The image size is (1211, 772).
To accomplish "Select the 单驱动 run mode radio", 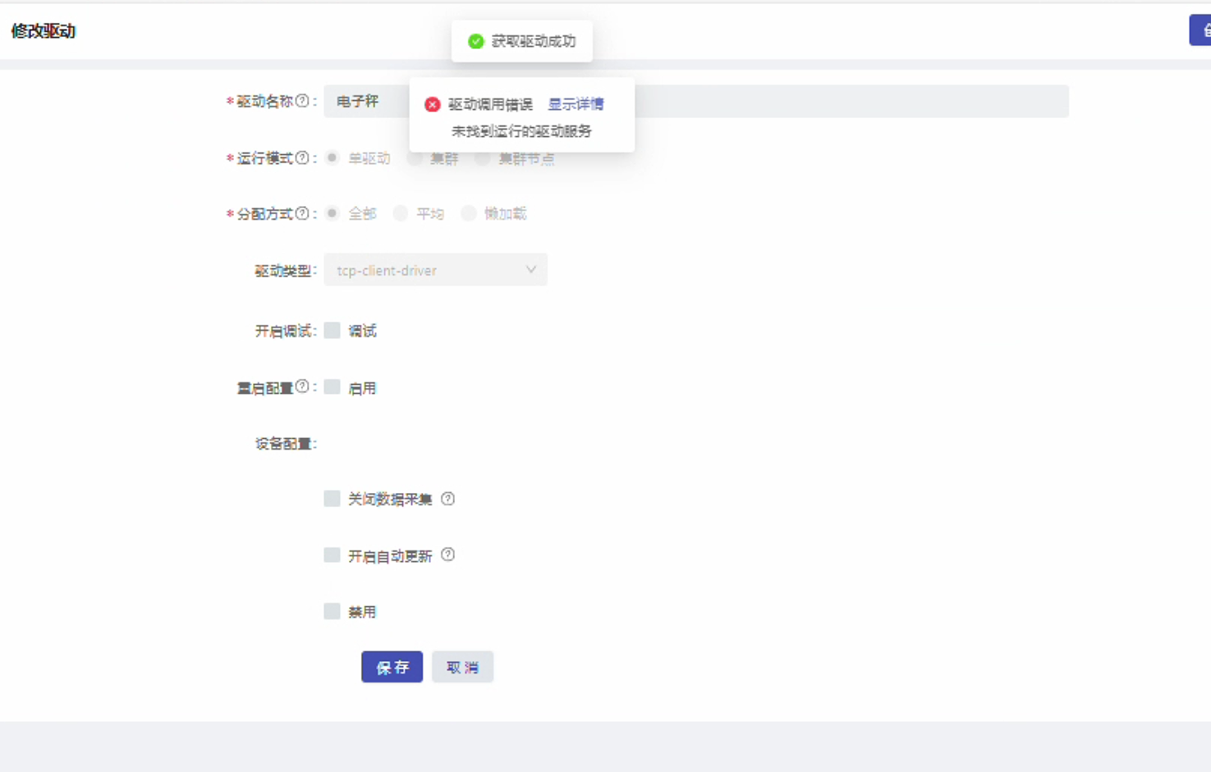I will click(x=332, y=158).
